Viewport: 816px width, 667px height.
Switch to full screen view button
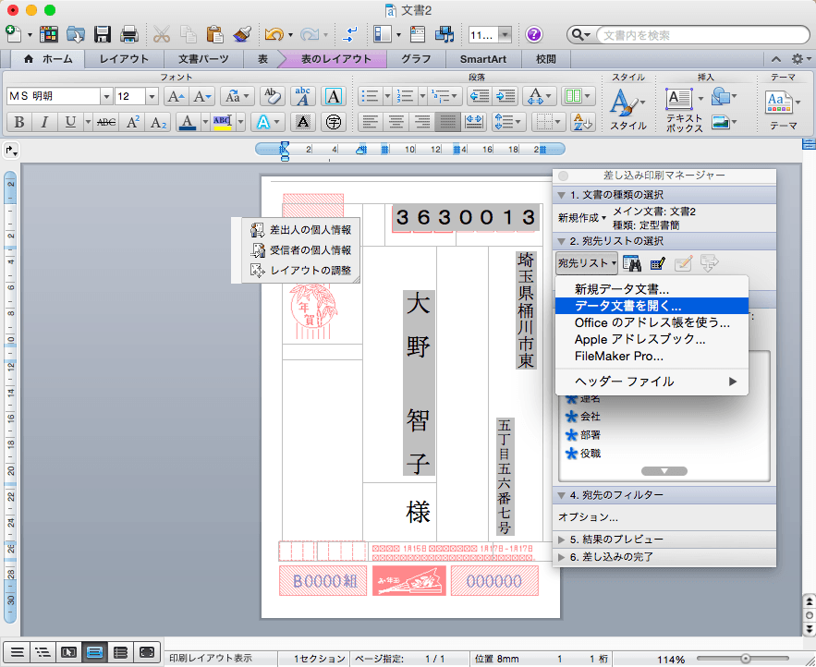click(147, 652)
